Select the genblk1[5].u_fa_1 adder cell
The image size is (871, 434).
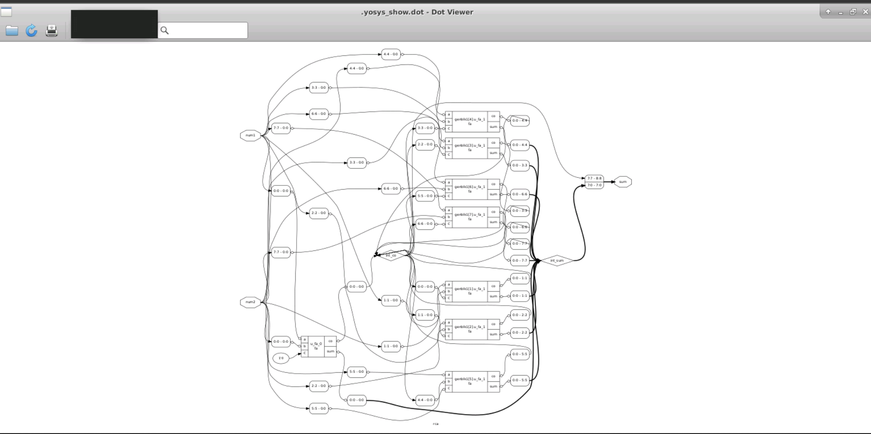pyautogui.click(x=470, y=380)
